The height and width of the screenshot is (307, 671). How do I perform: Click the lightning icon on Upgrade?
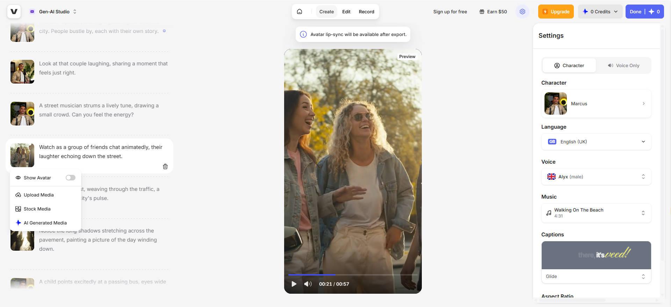point(545,12)
